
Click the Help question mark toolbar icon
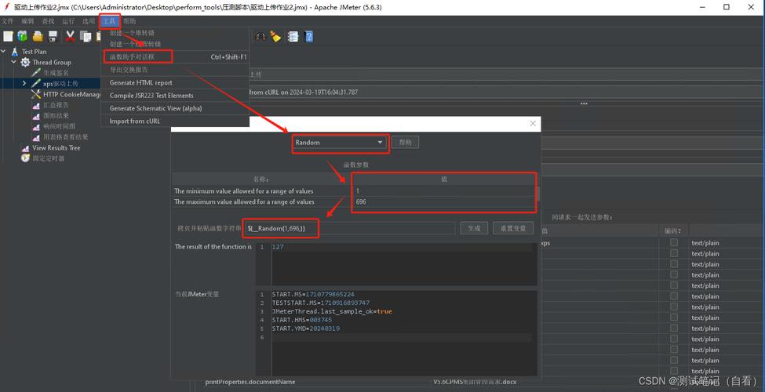click(x=308, y=36)
